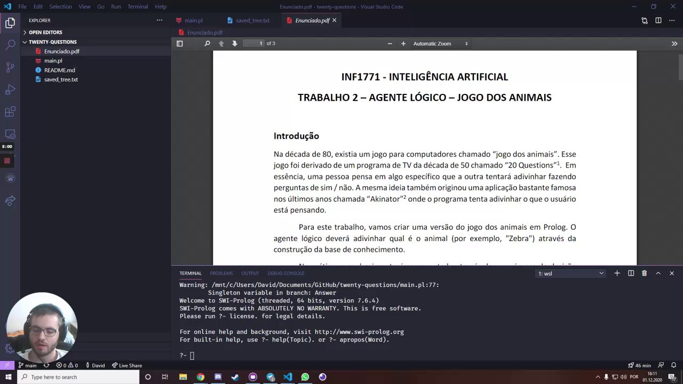Screen dimensions: 683x384
Task: Synchronize changes from the status bar
Action: pyautogui.click(x=46, y=365)
